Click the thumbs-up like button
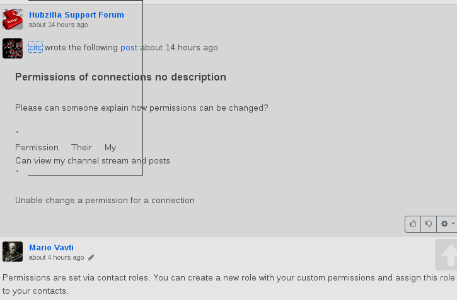 click(x=413, y=223)
